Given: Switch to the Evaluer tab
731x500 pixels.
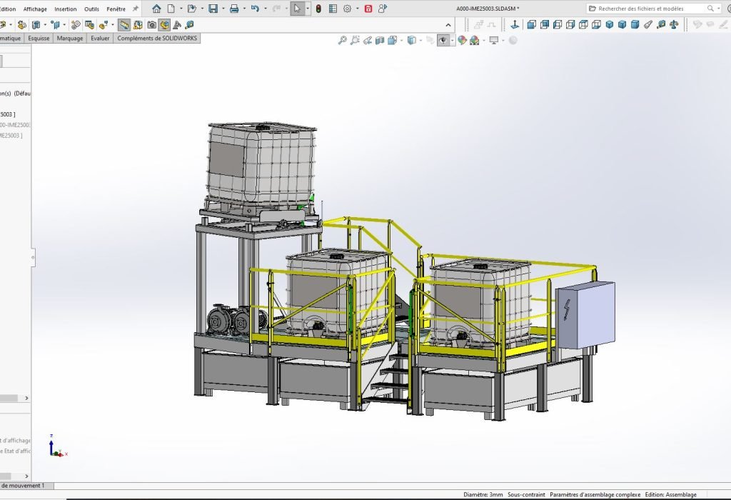Looking at the screenshot, I should tap(100, 39).
